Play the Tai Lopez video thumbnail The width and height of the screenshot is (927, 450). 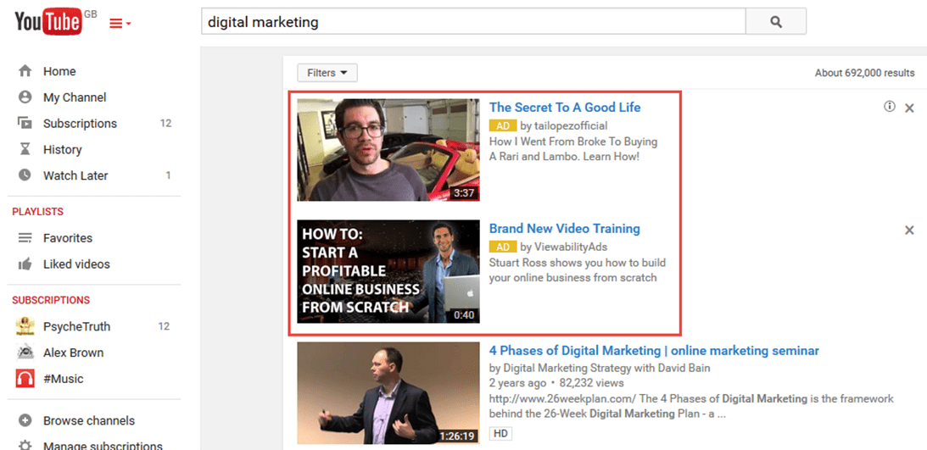(x=388, y=150)
